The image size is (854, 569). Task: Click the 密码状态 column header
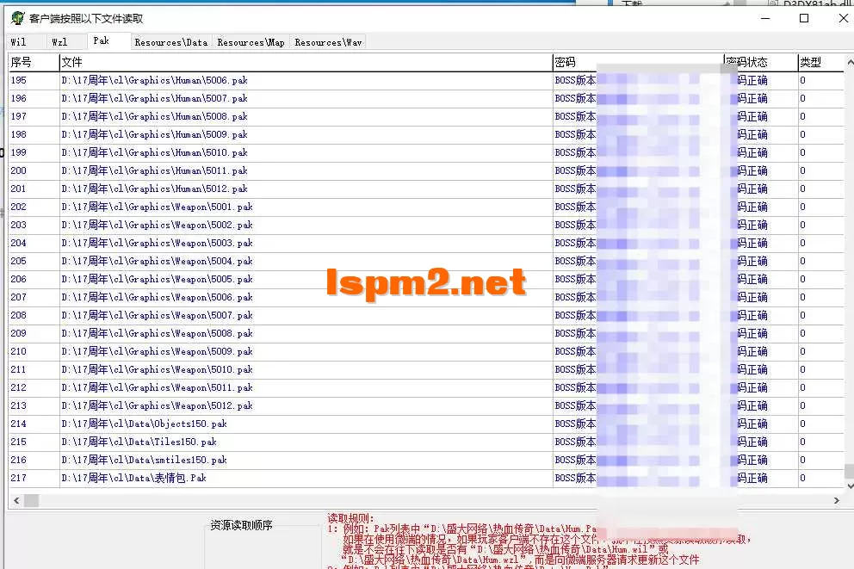pos(761,62)
